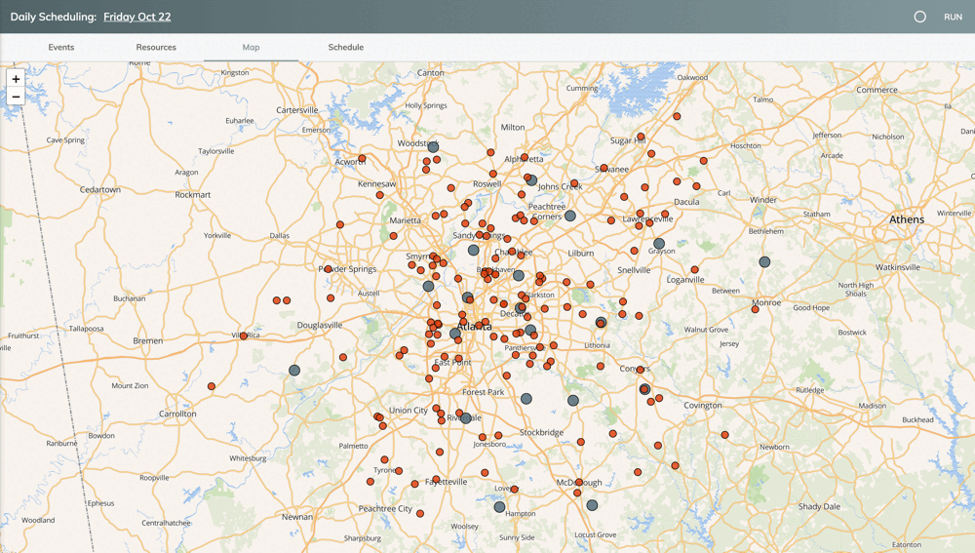Go to the Schedule tab
The image size is (975, 553).
tap(346, 47)
